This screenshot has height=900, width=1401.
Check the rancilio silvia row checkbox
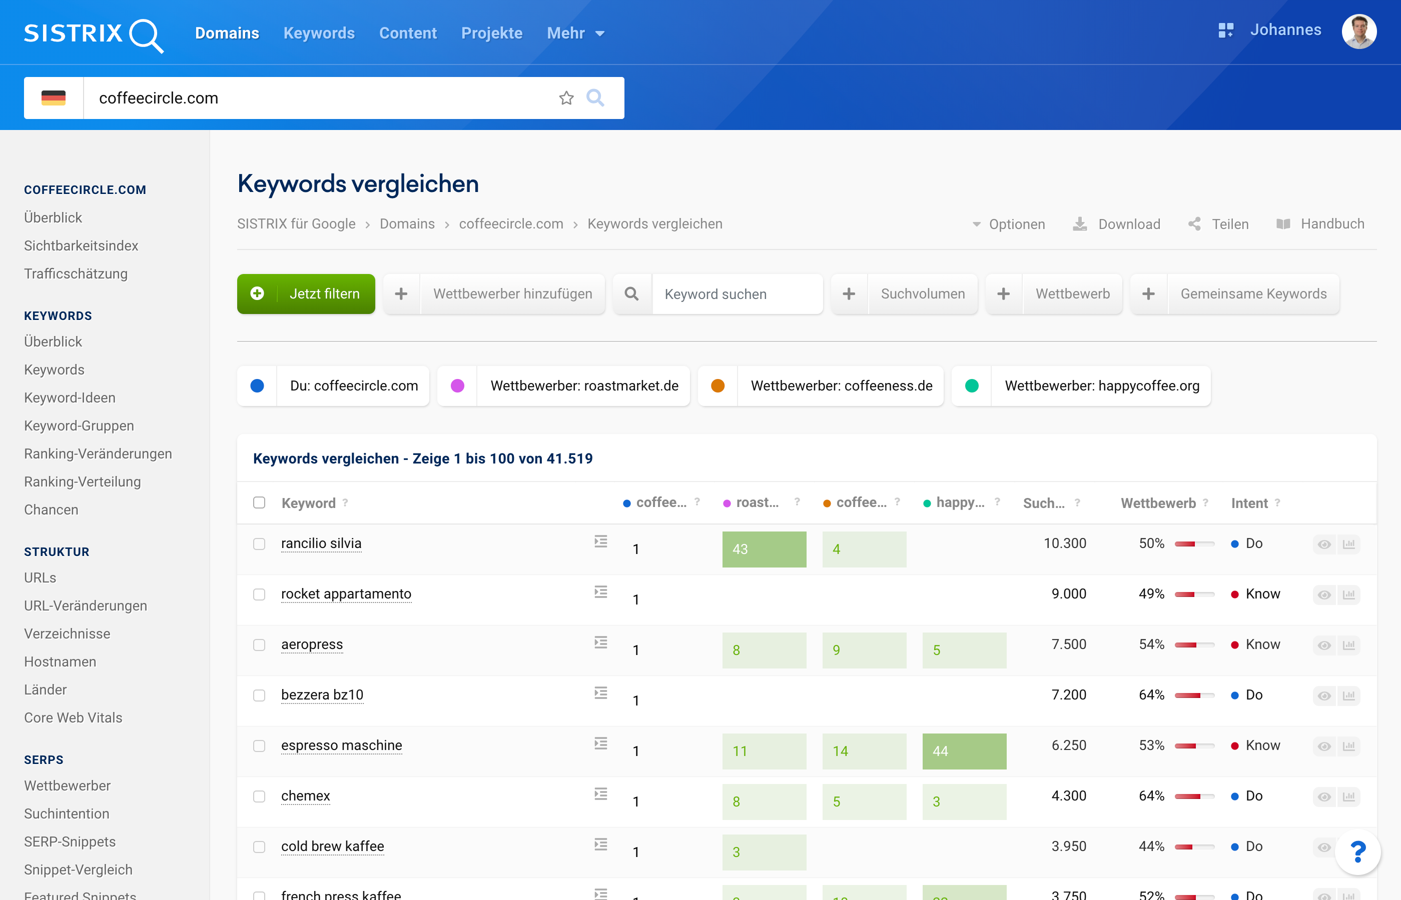pyautogui.click(x=259, y=544)
